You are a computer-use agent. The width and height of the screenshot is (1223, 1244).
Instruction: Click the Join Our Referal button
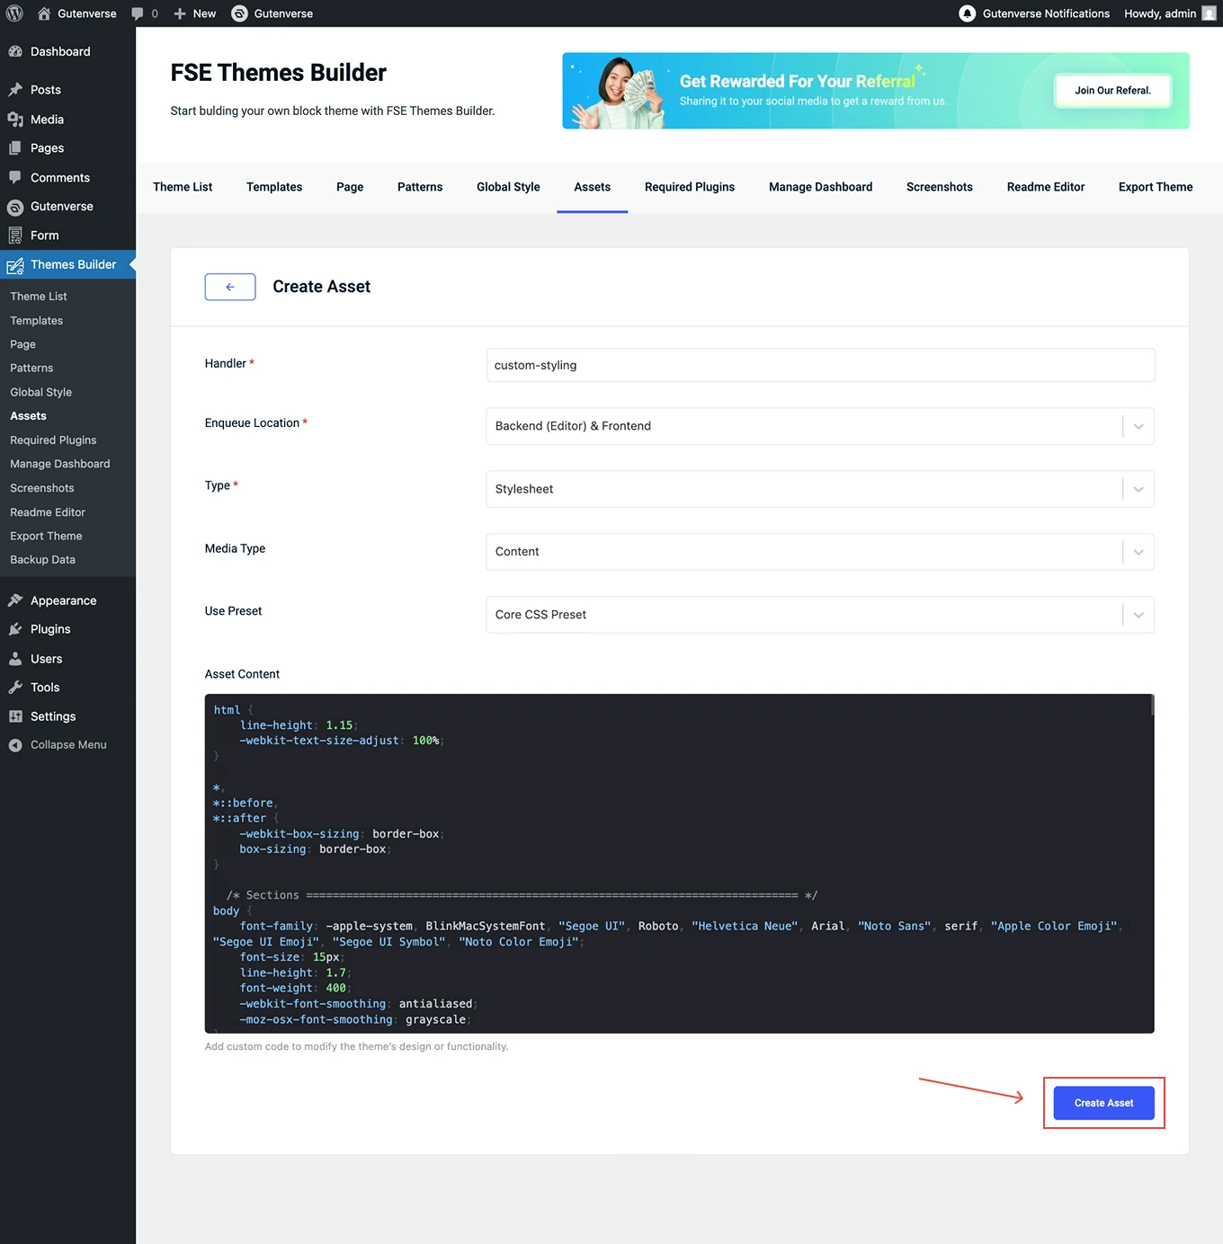click(x=1112, y=91)
